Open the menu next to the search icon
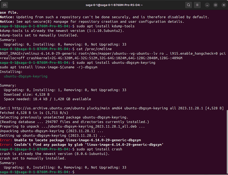The width and height of the screenshot is (228, 175). [197, 5]
